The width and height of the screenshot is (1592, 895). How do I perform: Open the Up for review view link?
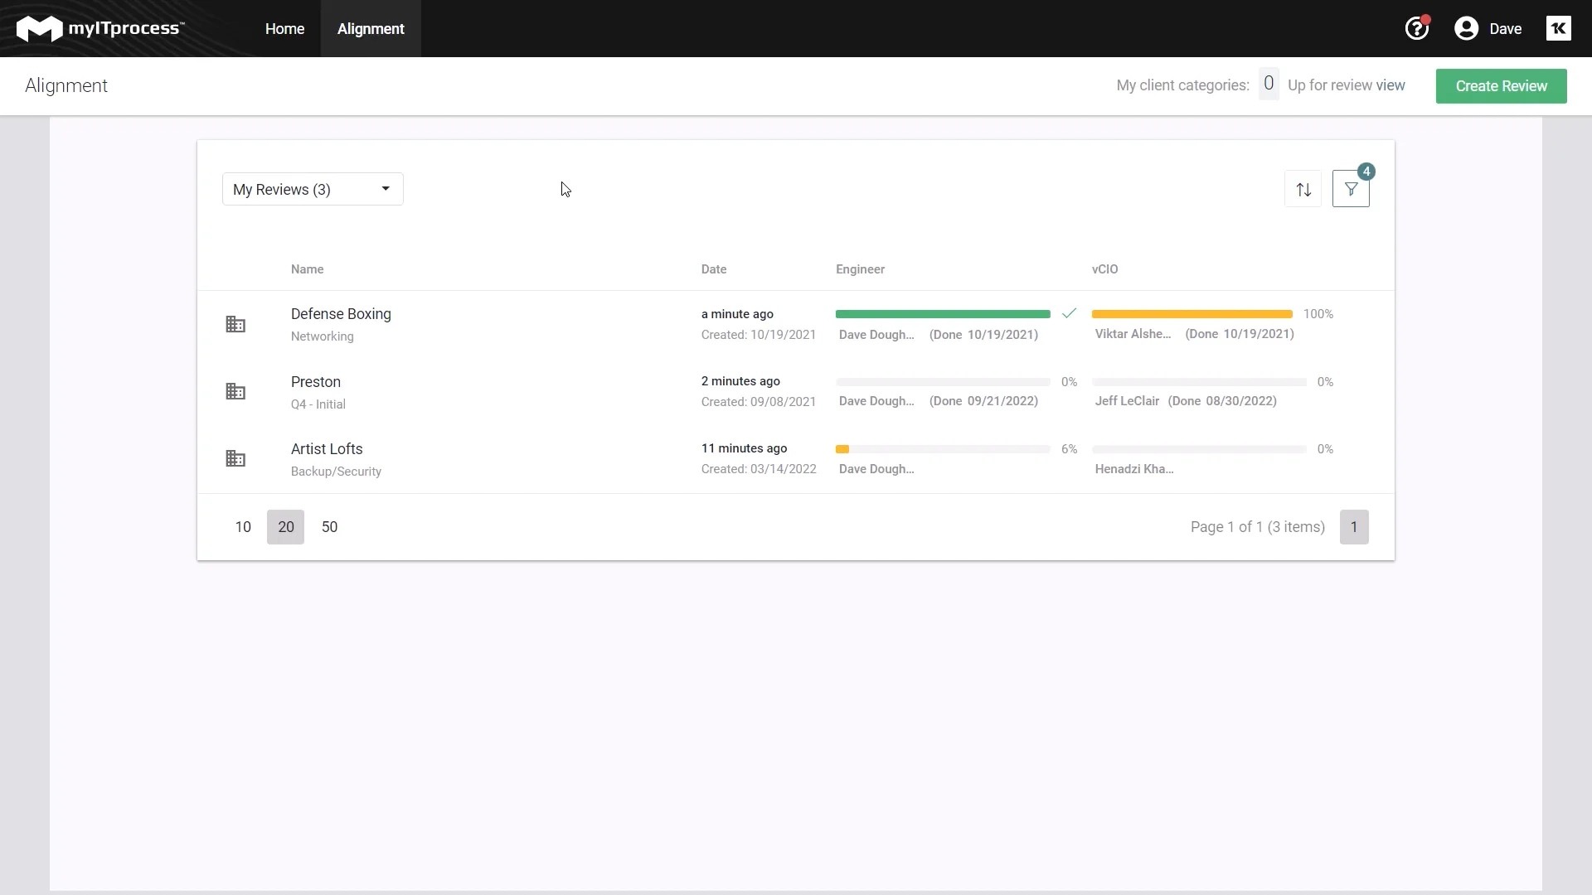[x=1347, y=85]
